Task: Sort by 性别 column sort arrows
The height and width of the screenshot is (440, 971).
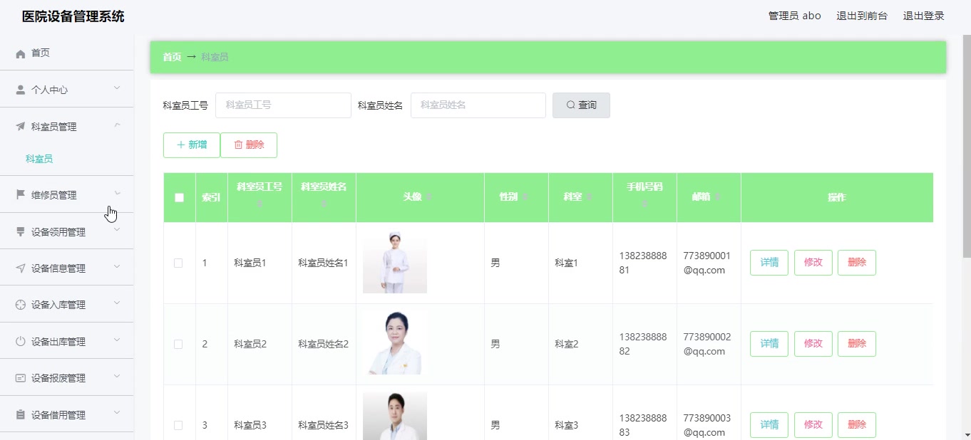Action: click(x=525, y=197)
